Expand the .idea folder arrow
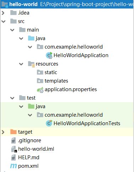The width and height of the screenshot is (134, 172). coord(3,13)
